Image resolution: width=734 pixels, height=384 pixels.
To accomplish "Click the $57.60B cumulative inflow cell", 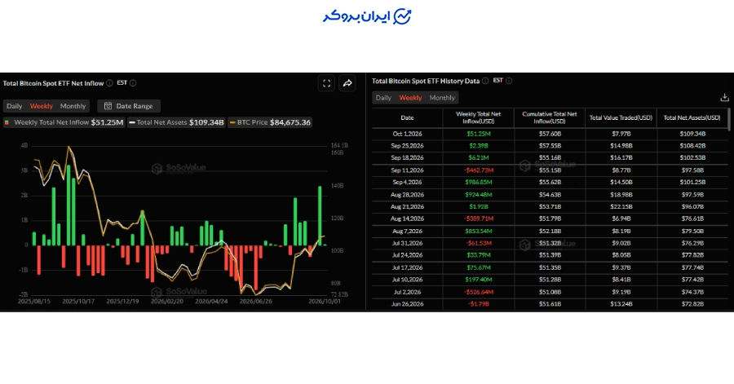I will pyautogui.click(x=550, y=134).
